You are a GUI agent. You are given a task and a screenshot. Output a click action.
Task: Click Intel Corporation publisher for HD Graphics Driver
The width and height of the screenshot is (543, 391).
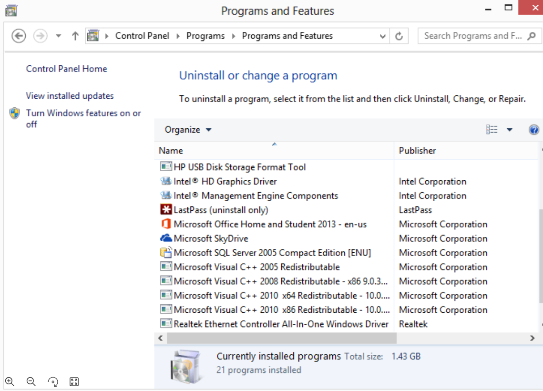point(432,181)
